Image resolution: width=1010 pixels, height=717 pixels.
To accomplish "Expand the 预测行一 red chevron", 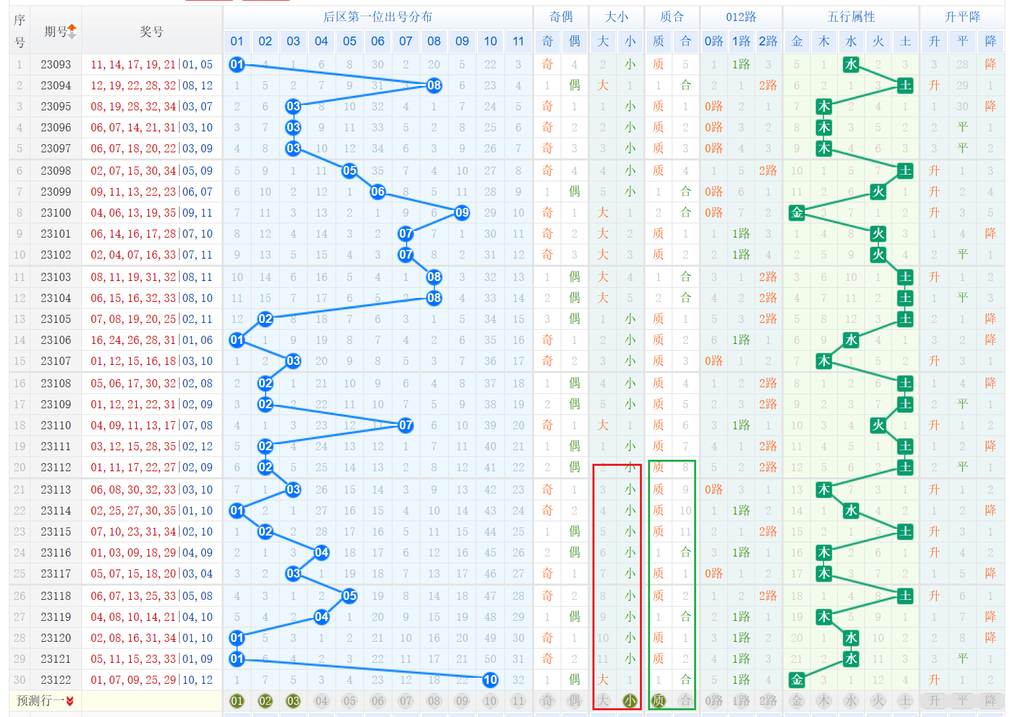I will coord(70,701).
